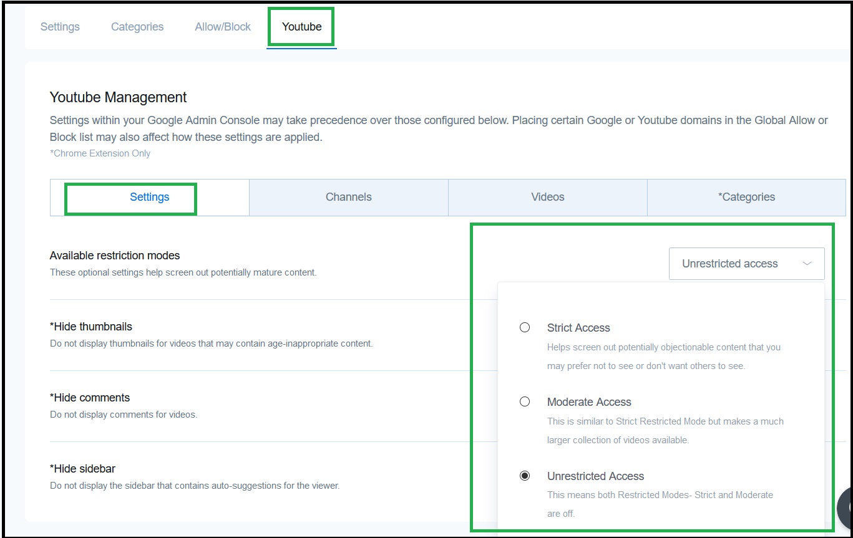Open the *Categories sub-tab

(x=746, y=197)
